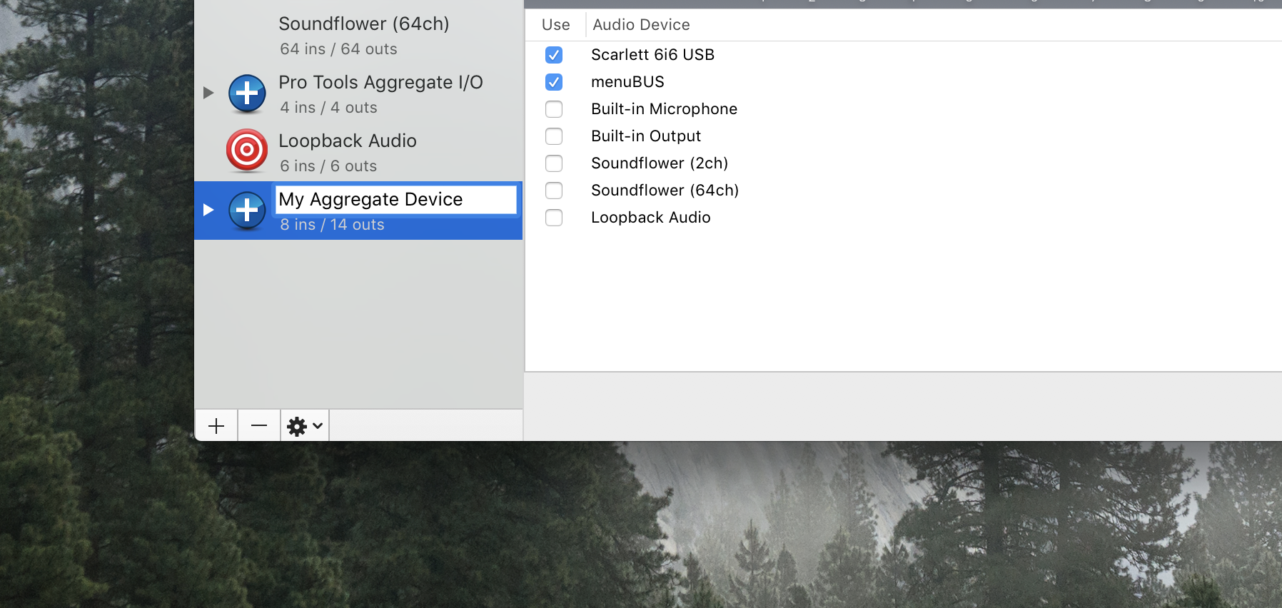
Task: Click the 8 ins / 14 outs text
Action: click(332, 225)
